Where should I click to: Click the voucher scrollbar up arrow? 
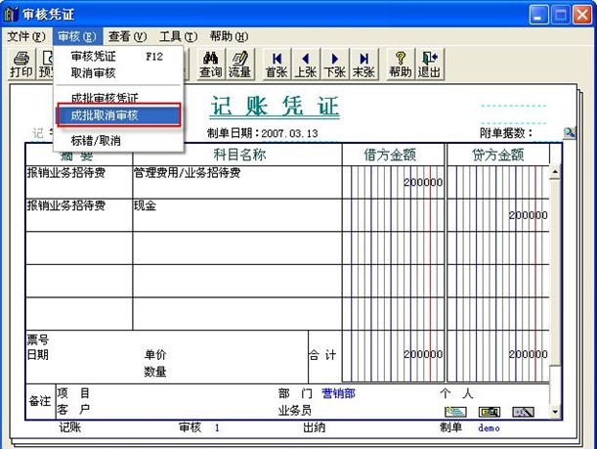(x=555, y=172)
